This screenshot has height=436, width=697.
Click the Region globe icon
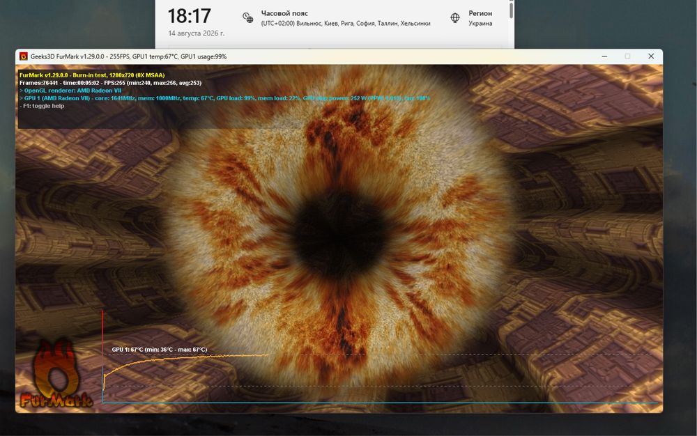[455, 17]
